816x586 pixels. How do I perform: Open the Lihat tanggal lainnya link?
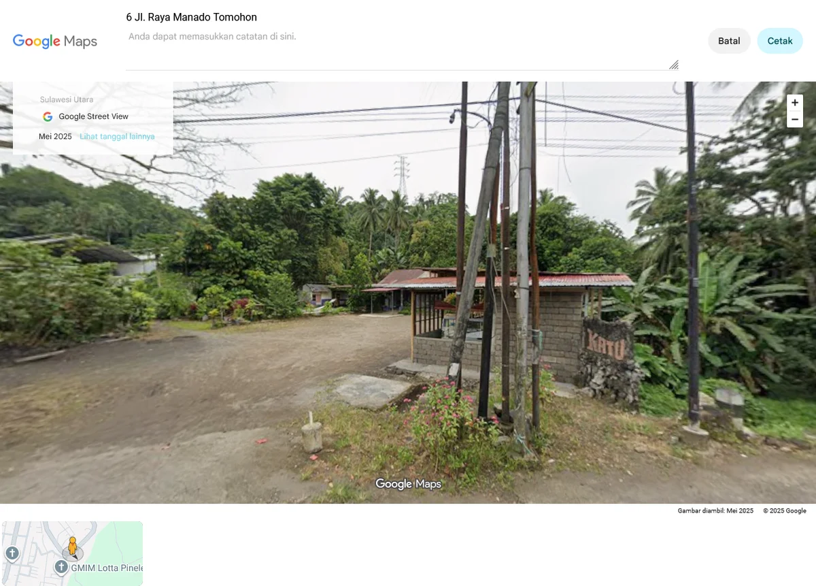click(117, 136)
